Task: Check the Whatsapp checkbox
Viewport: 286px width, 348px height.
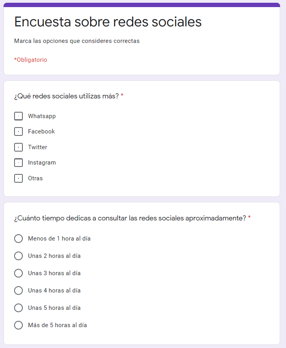Action: coord(18,116)
